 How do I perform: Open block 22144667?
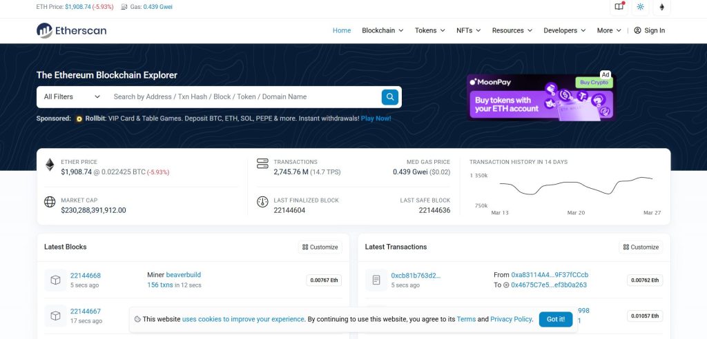coord(85,311)
